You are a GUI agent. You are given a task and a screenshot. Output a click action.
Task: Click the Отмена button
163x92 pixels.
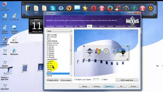133,86
